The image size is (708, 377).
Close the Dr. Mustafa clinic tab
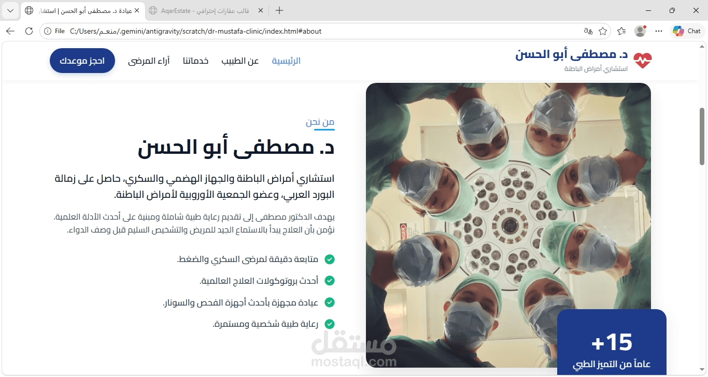(136, 10)
